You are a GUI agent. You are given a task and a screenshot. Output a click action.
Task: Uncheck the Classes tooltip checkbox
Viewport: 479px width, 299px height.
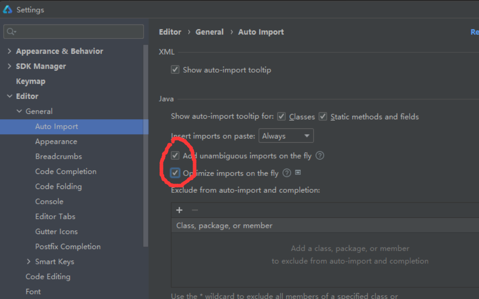tap(282, 116)
